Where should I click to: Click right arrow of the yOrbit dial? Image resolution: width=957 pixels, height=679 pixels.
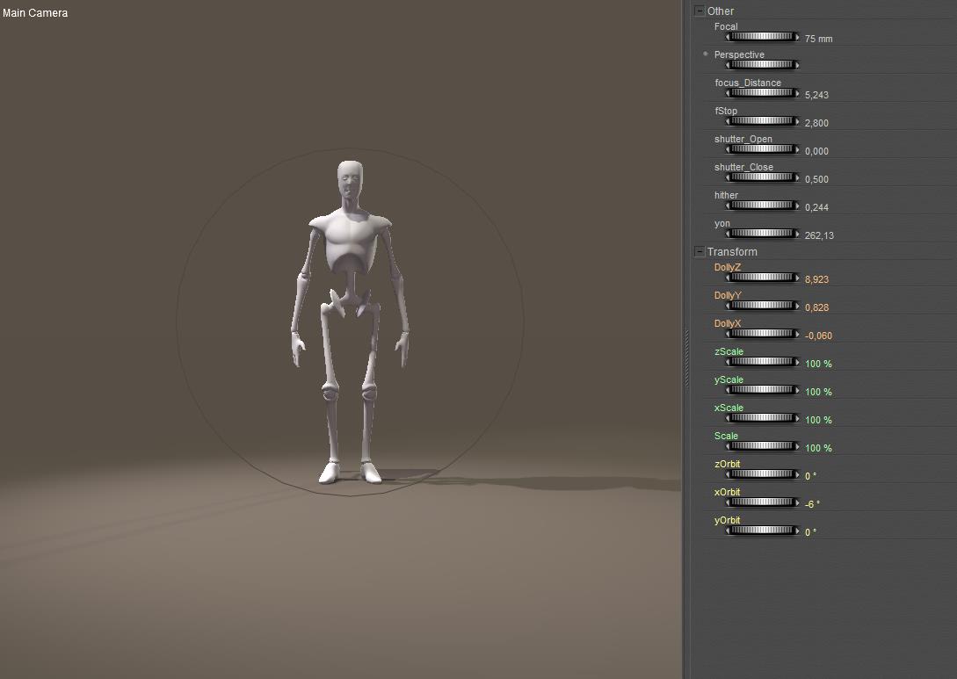click(797, 531)
